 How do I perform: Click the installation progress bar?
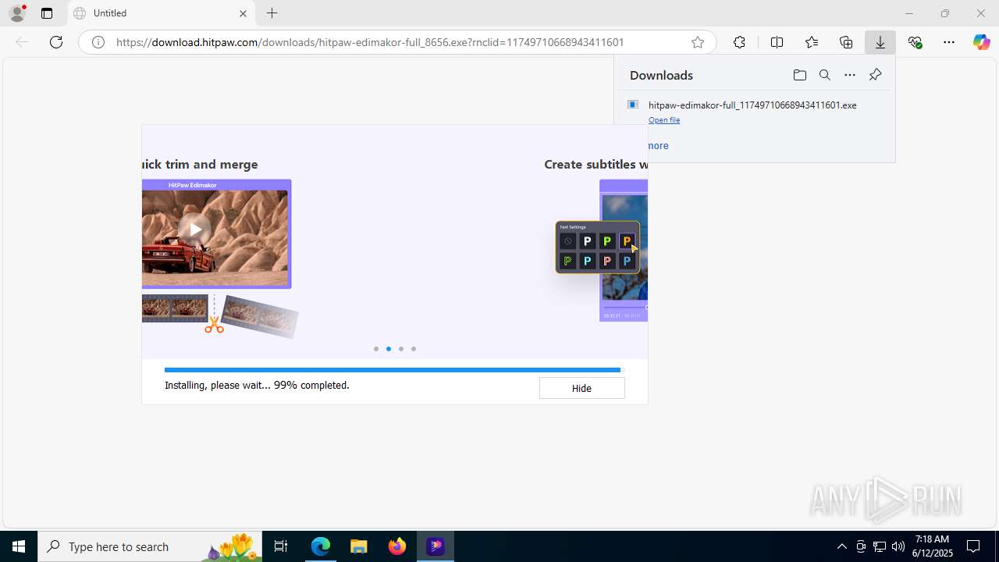tap(394, 370)
